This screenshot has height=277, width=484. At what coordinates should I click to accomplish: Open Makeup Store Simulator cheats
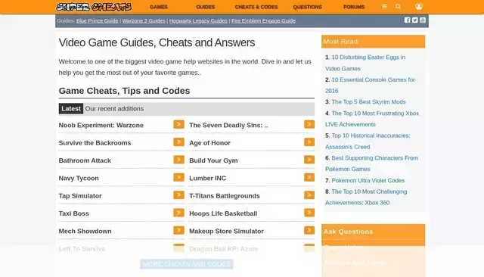[226, 231]
